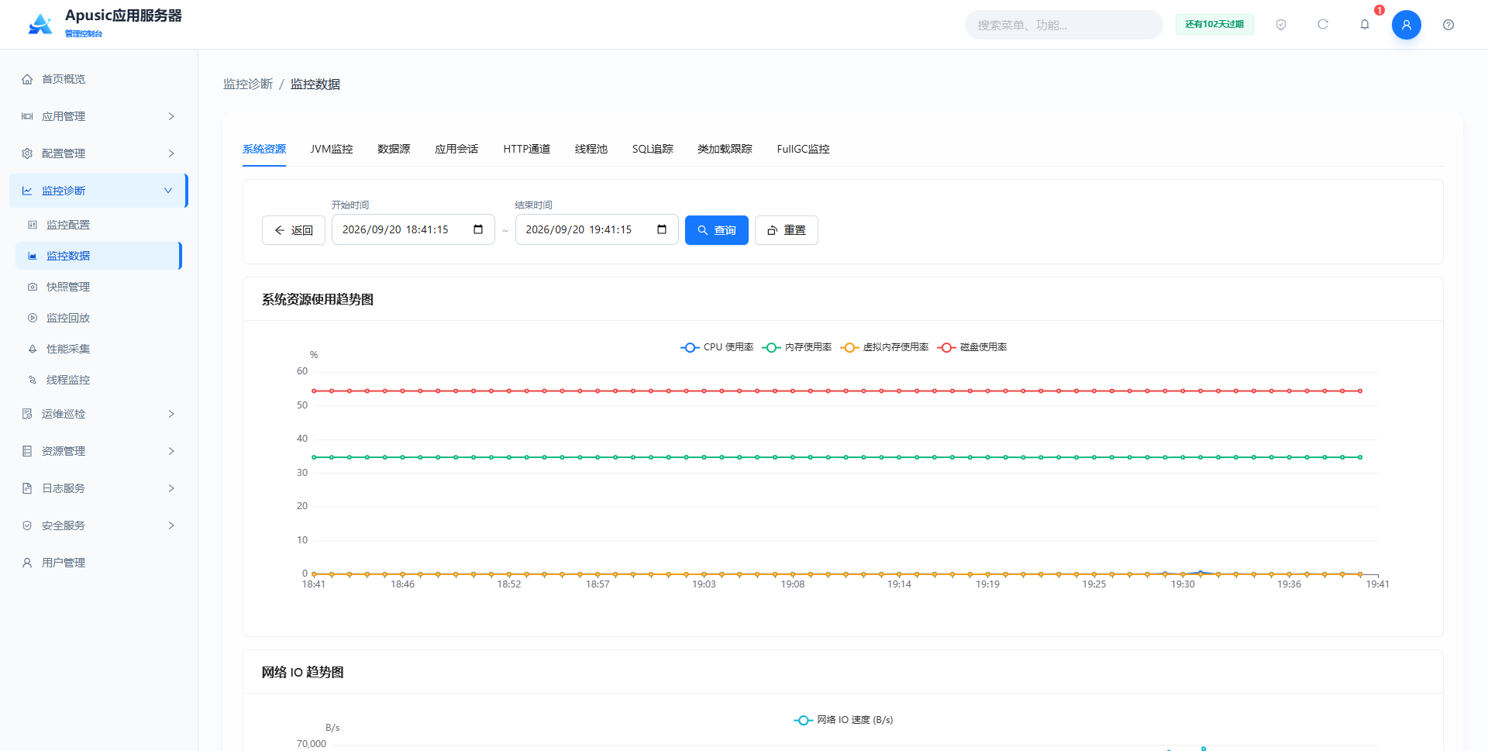
Task: Click the 返回 back button
Action: tap(294, 230)
